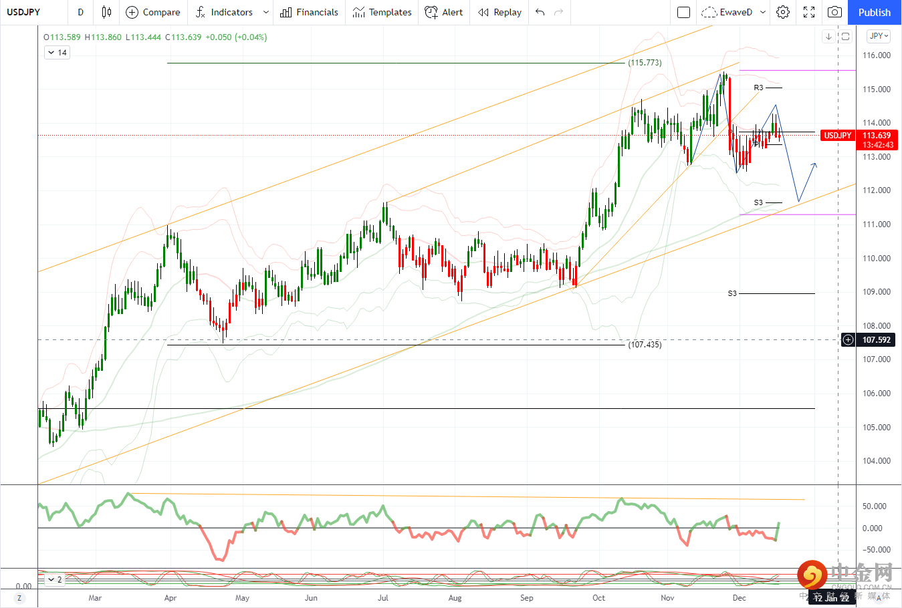Click the S3 label near 109.000

pos(732,293)
